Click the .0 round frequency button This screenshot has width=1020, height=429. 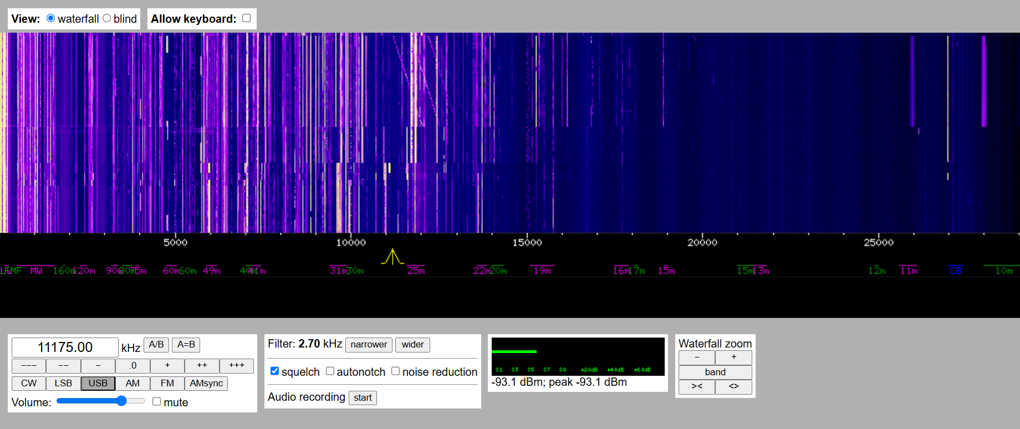pos(132,366)
